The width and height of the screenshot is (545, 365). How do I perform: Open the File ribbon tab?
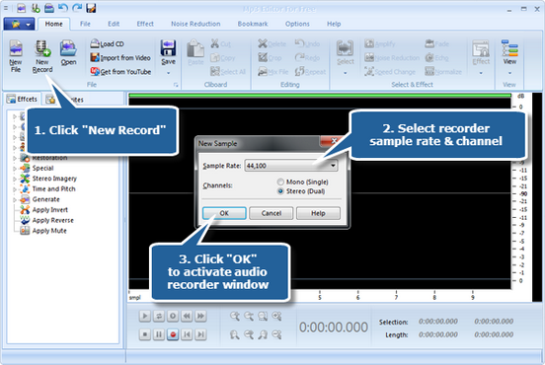point(85,24)
